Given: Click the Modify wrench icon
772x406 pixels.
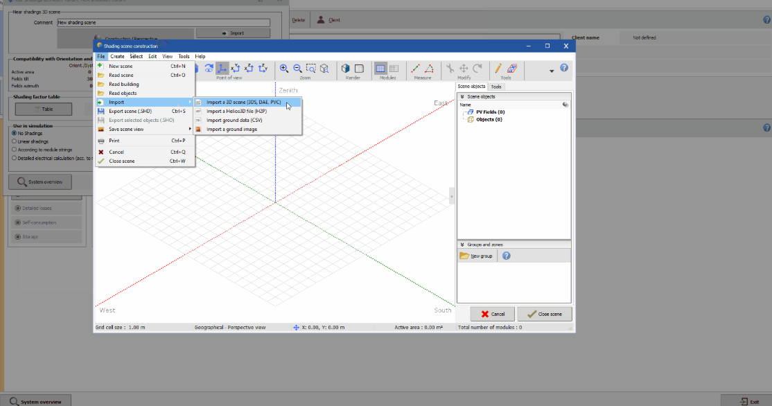Looking at the screenshot, I should pyautogui.click(x=450, y=69).
